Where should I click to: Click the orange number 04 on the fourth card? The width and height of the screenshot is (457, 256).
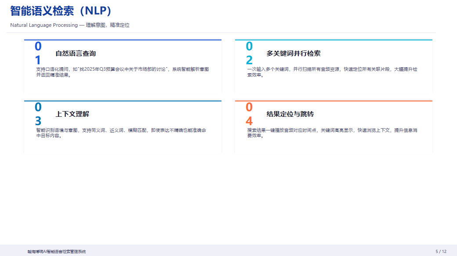coord(249,114)
